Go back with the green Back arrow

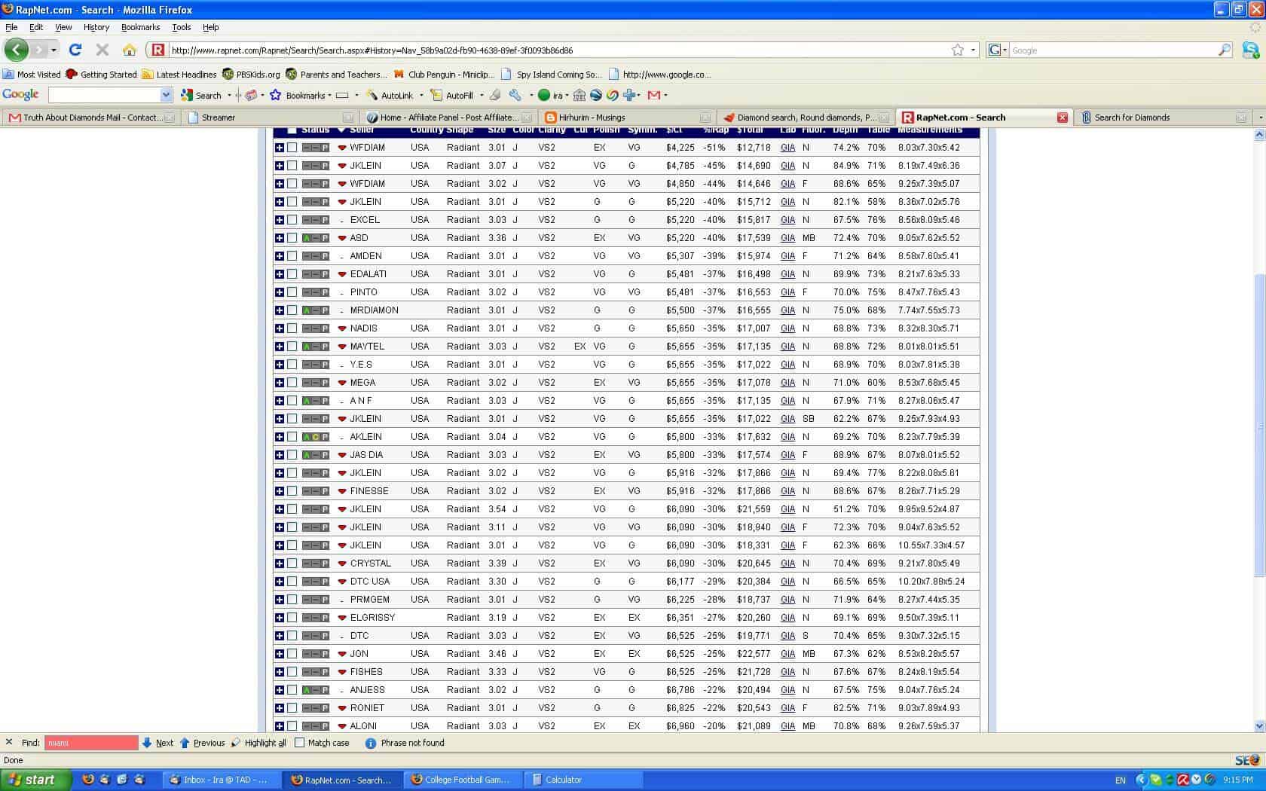pos(16,50)
